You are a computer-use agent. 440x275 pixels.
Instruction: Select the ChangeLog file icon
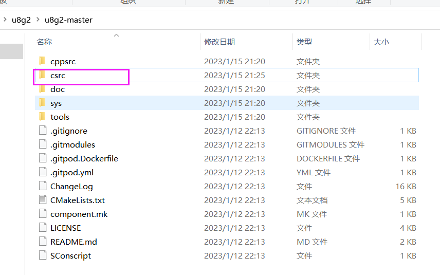[x=43, y=186]
